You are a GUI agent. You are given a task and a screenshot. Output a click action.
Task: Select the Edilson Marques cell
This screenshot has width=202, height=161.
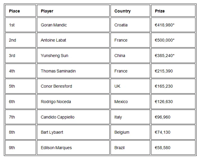coord(56,148)
